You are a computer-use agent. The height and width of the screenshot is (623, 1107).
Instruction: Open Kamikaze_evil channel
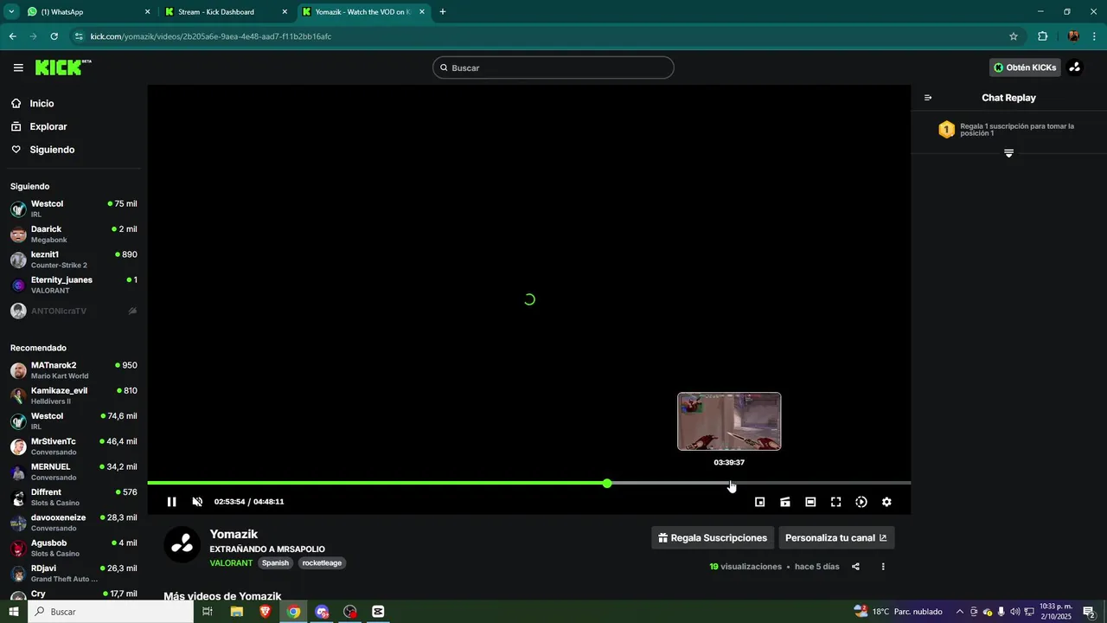(x=74, y=395)
